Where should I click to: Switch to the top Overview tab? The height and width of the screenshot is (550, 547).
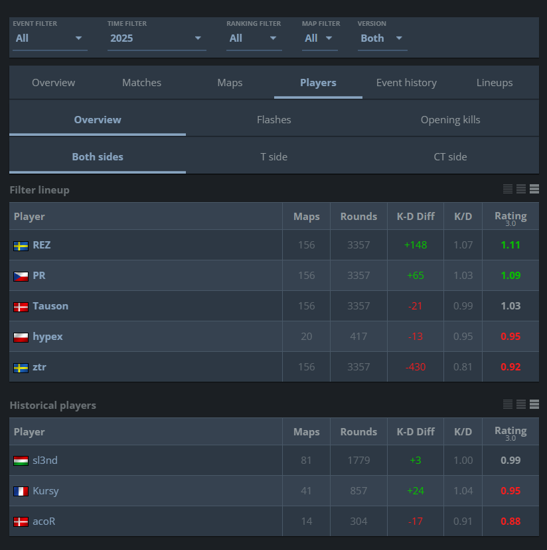click(x=53, y=82)
